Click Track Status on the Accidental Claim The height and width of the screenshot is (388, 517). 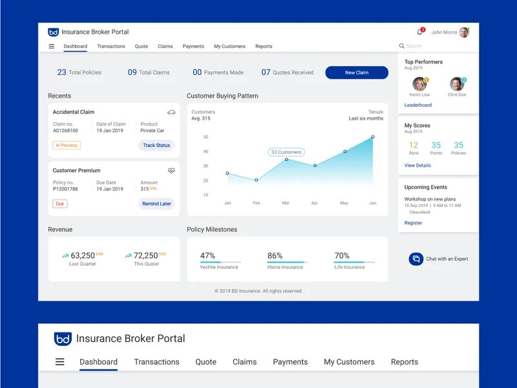tap(156, 145)
